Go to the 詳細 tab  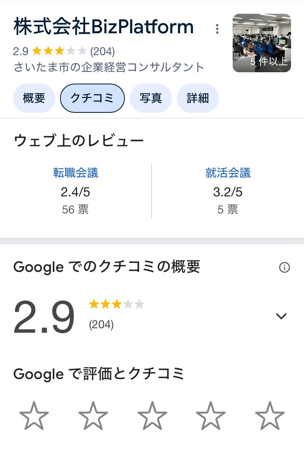click(198, 98)
